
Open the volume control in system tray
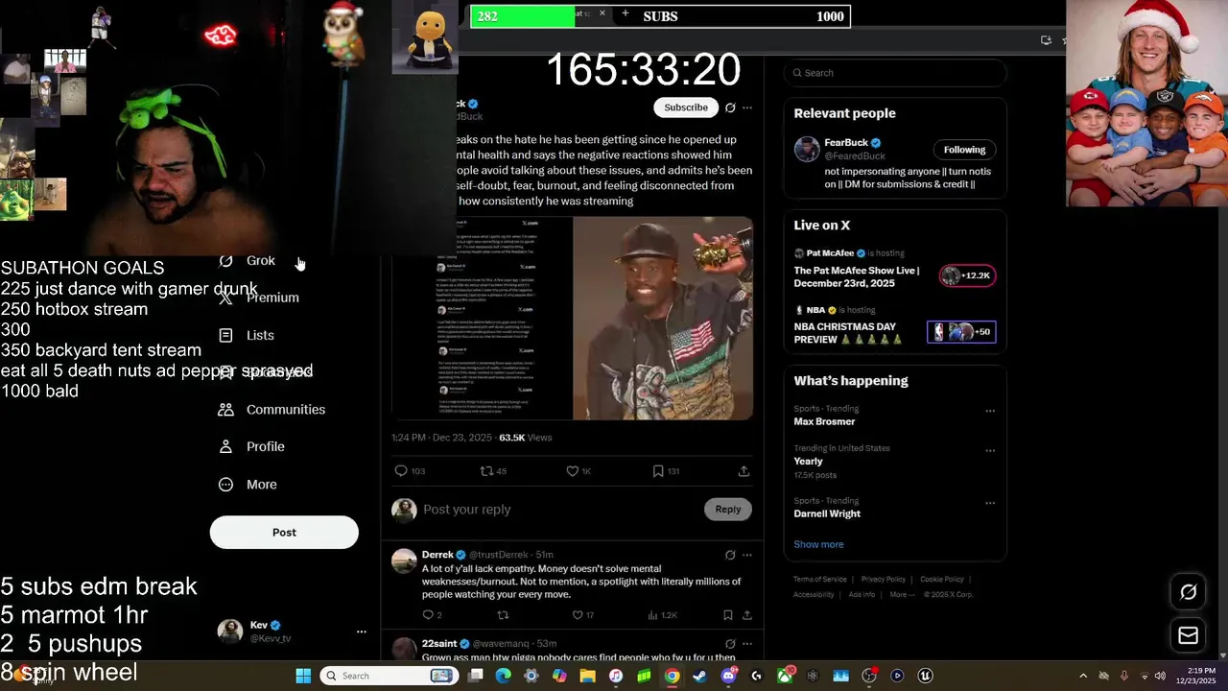click(1161, 676)
